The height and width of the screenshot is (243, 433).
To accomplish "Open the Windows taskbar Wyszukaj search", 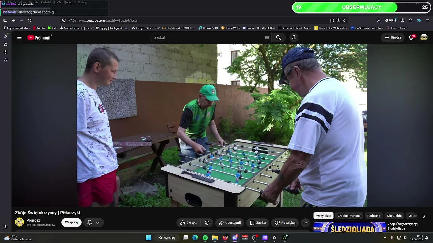I will (167, 238).
